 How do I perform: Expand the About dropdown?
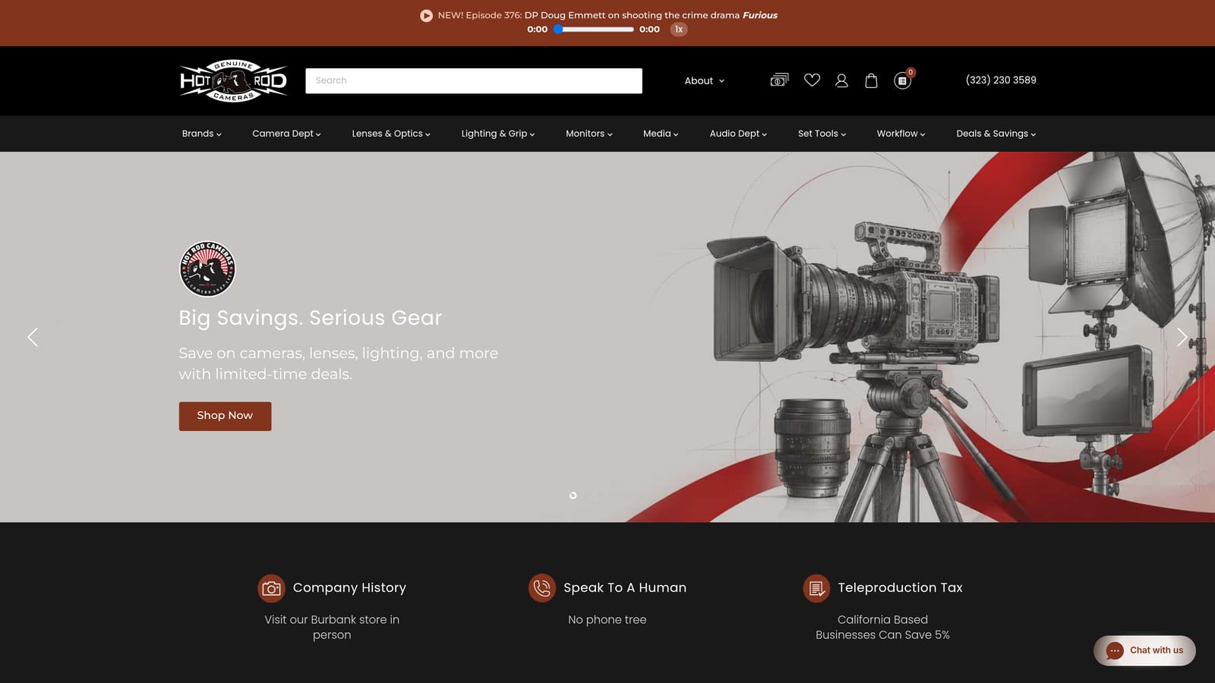tap(704, 81)
